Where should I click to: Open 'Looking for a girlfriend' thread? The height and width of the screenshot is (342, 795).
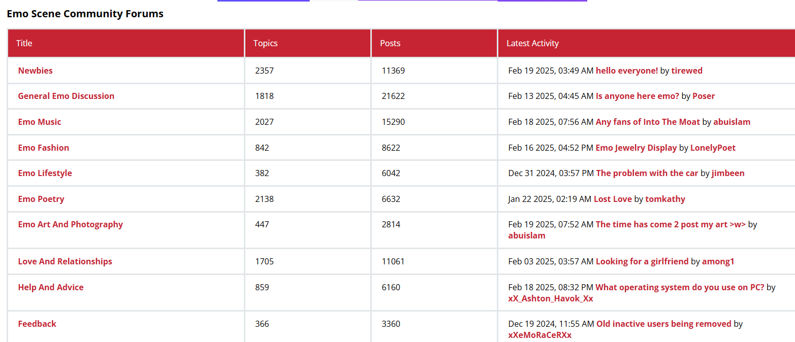coord(642,261)
